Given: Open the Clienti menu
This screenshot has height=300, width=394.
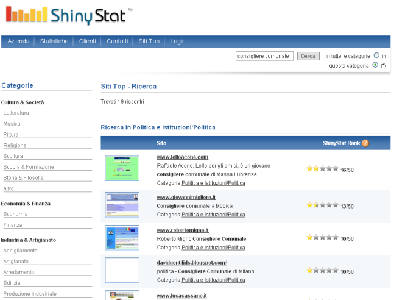Looking at the screenshot, I should (x=88, y=41).
